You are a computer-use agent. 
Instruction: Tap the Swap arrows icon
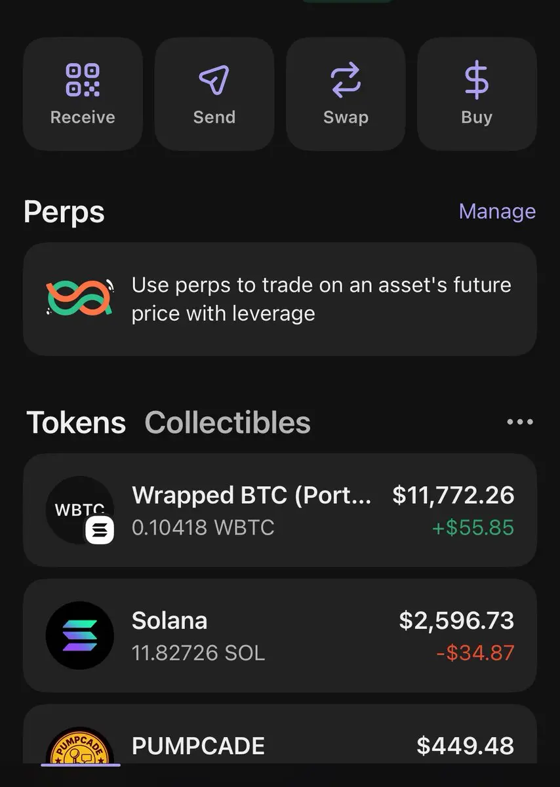click(x=346, y=80)
